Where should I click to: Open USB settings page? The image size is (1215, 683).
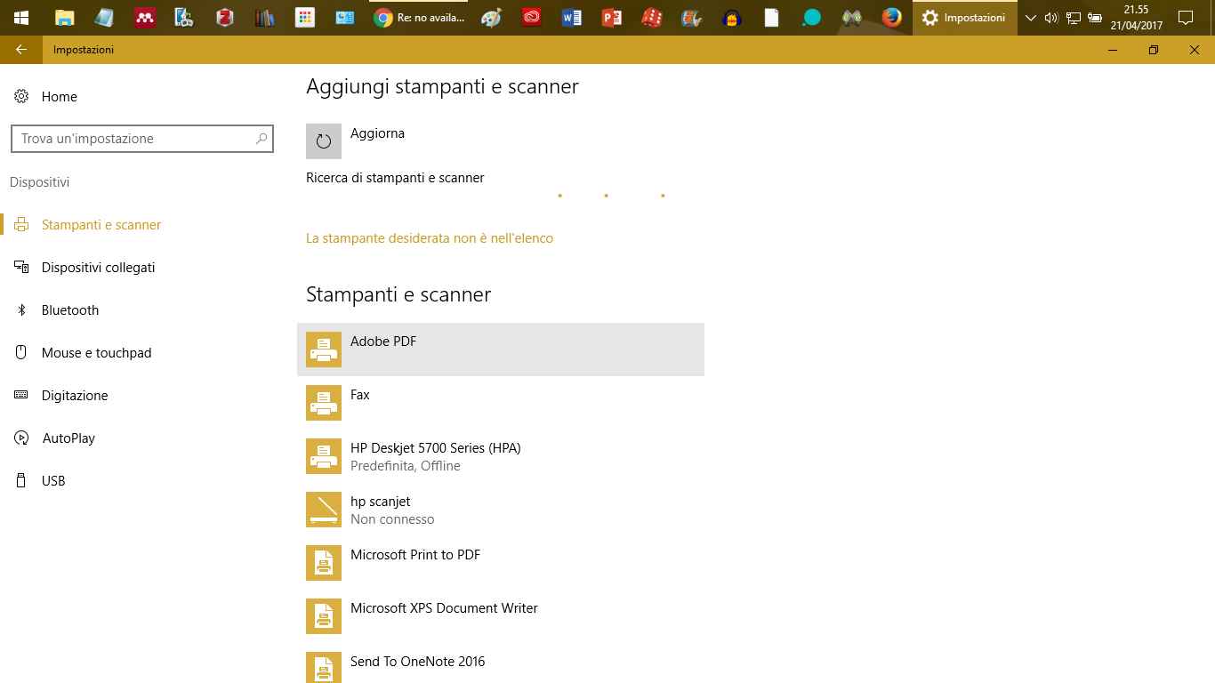[x=53, y=481]
